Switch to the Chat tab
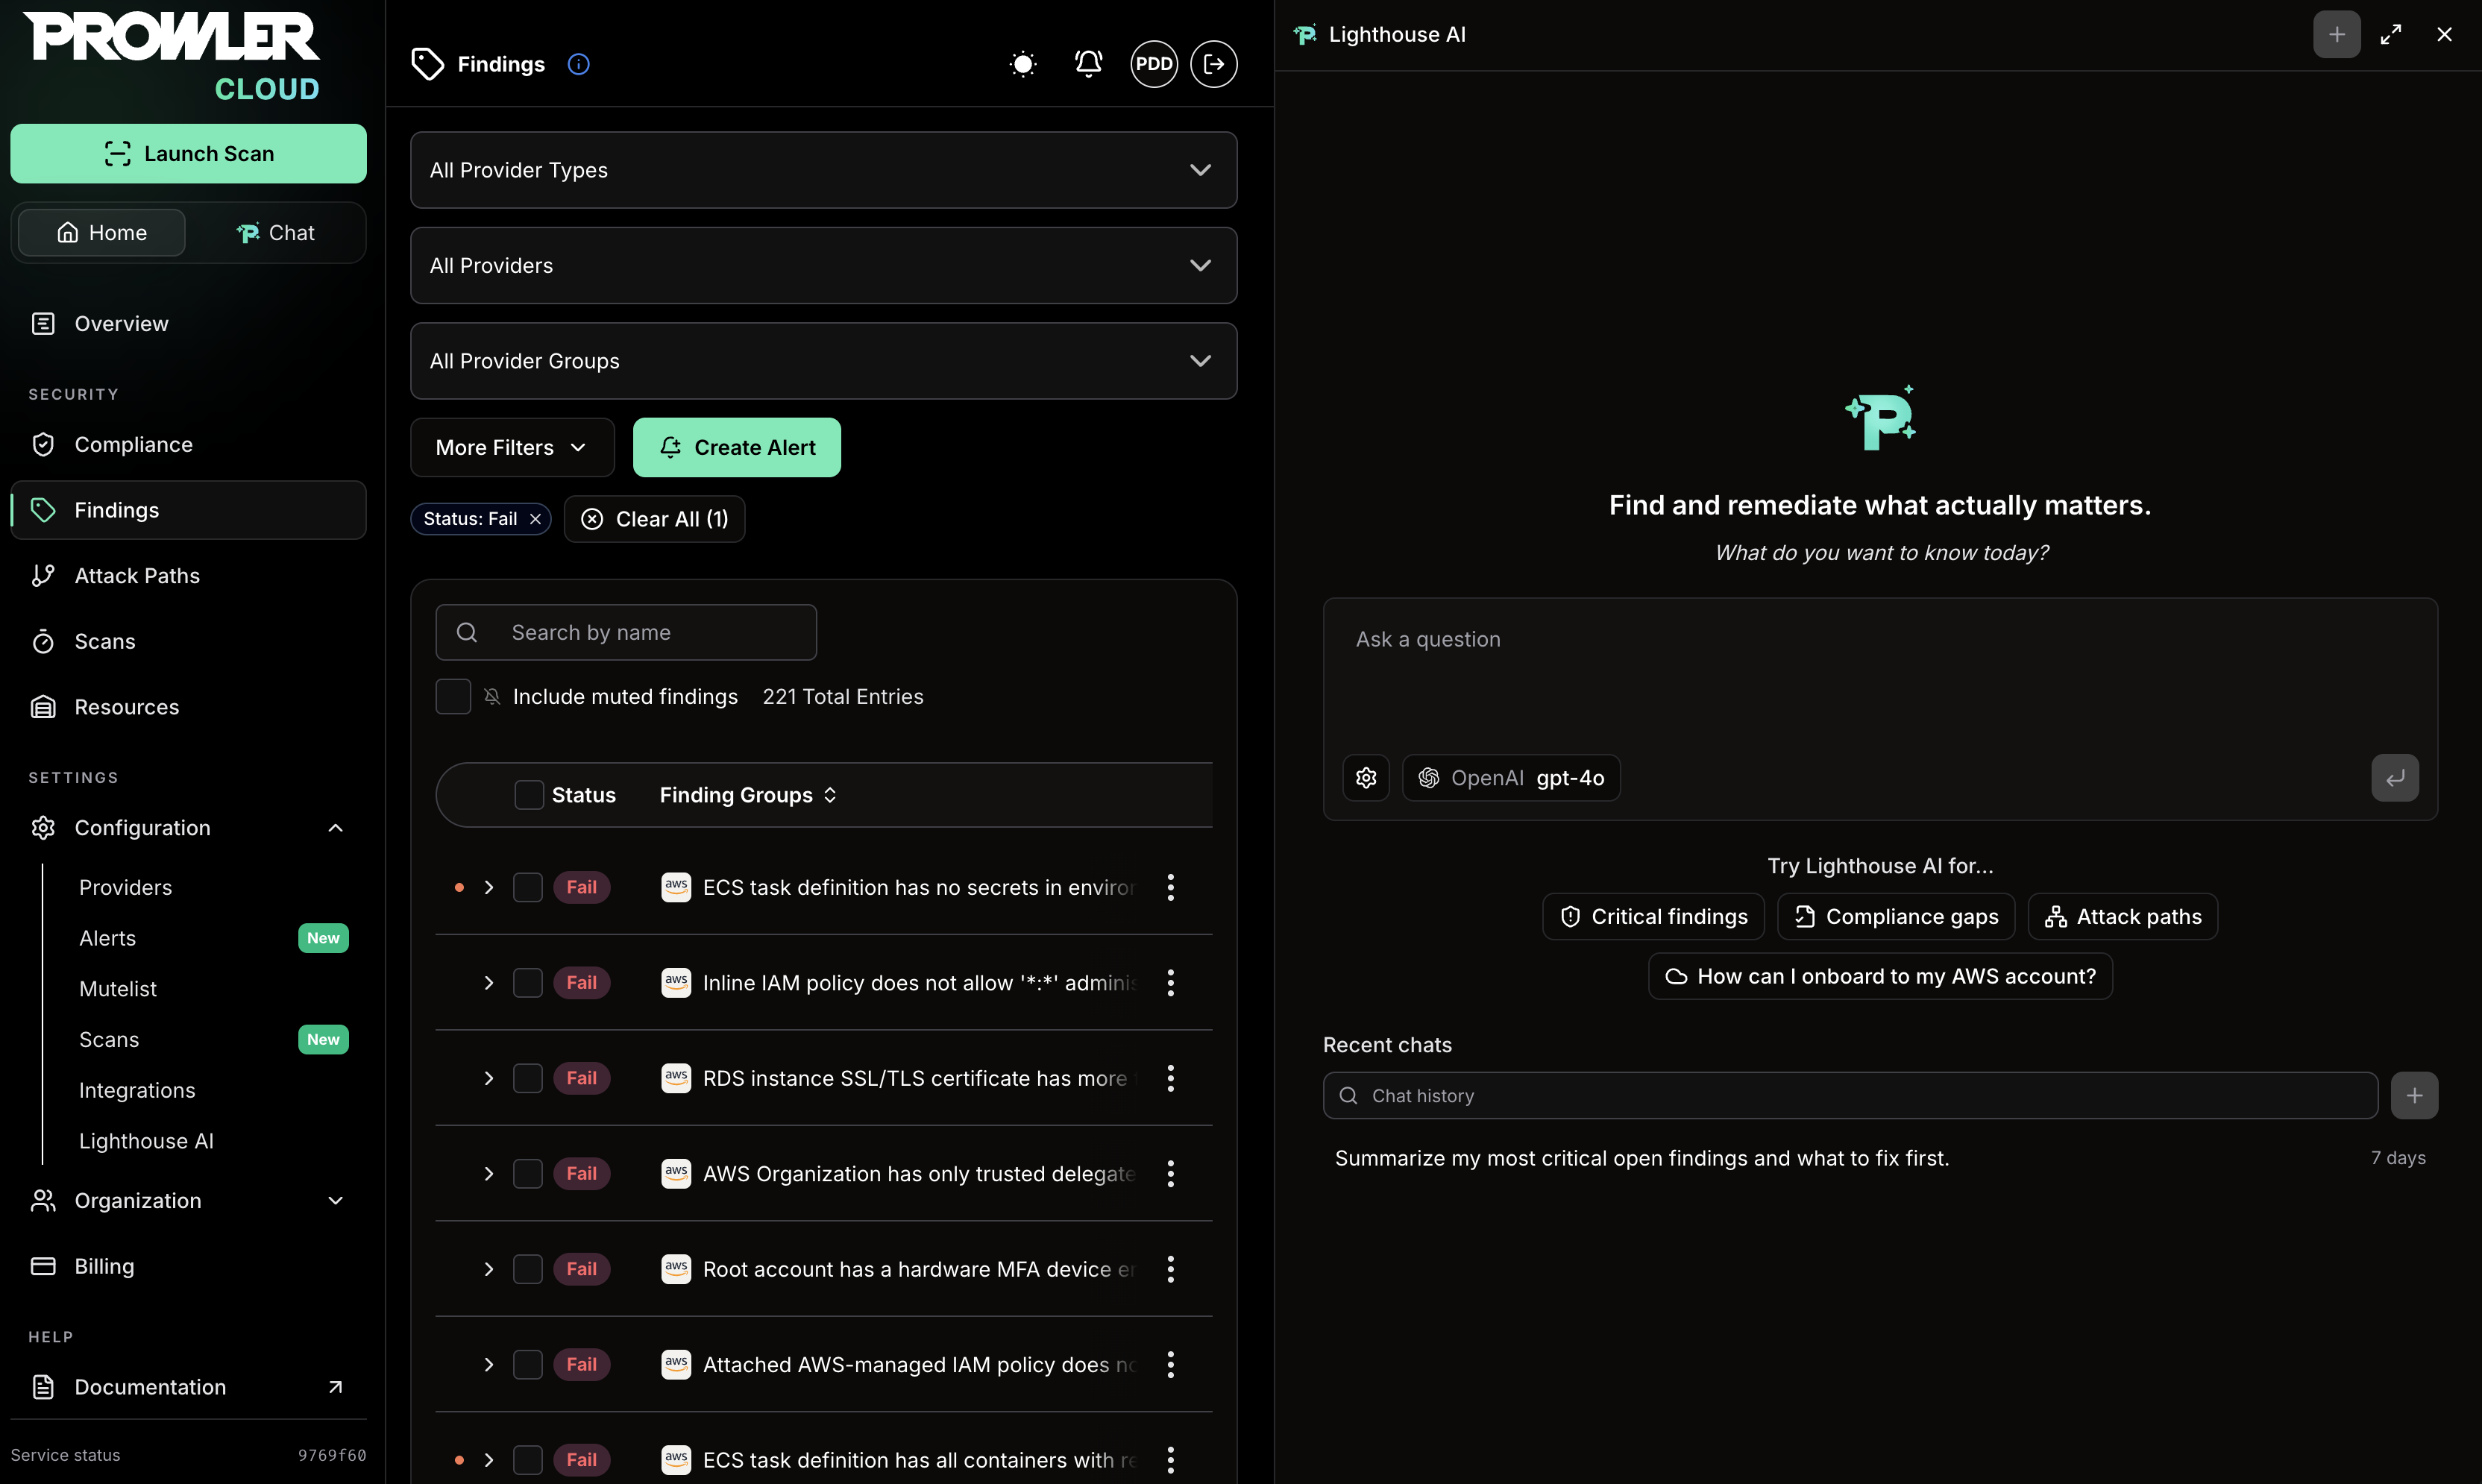The height and width of the screenshot is (1484, 2482). pos(276,233)
